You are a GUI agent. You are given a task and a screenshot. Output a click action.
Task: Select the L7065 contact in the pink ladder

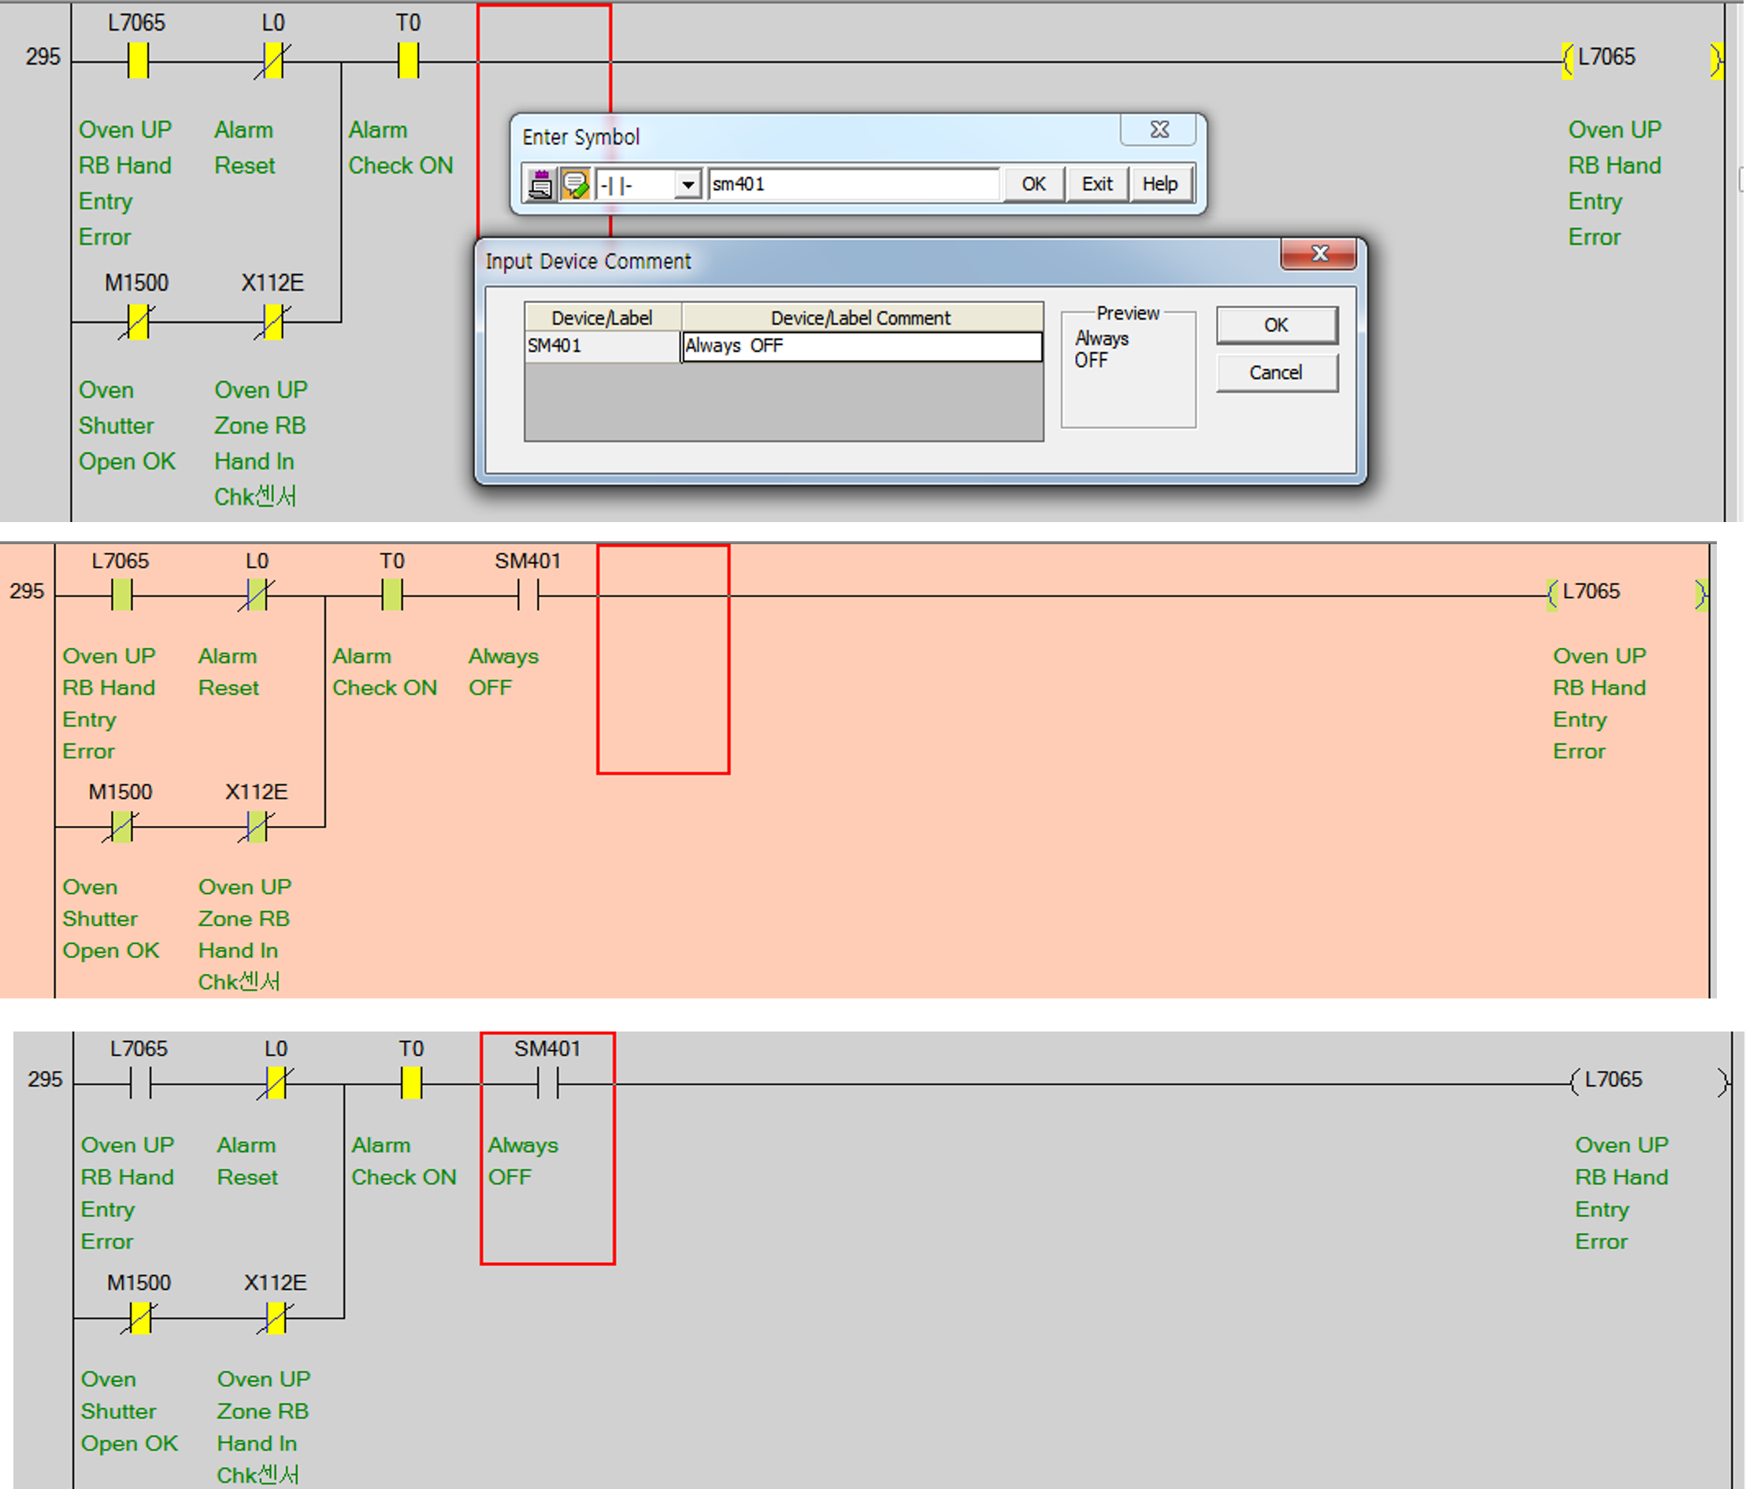[121, 596]
